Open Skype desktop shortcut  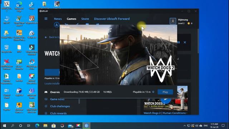(31, 5)
